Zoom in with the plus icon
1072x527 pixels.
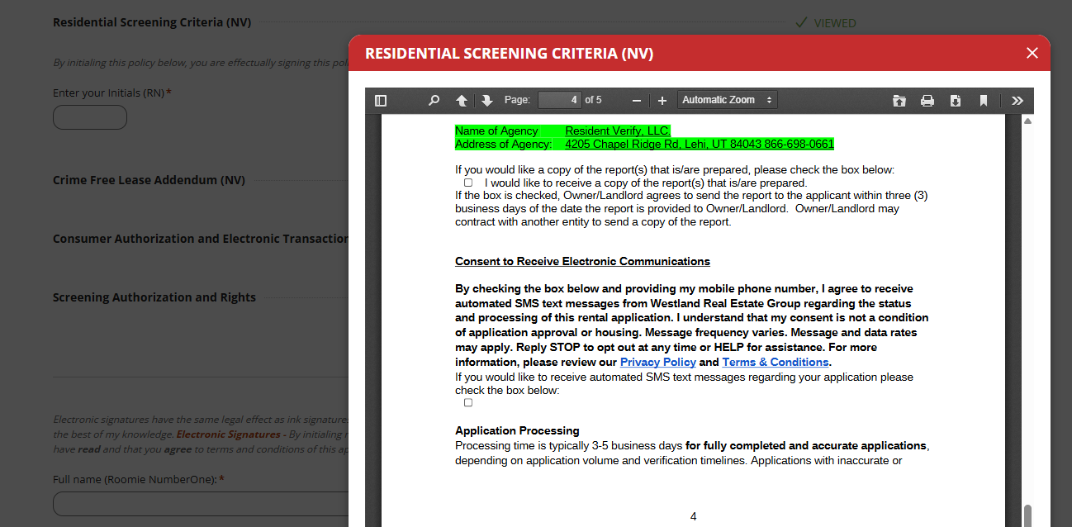coord(662,101)
